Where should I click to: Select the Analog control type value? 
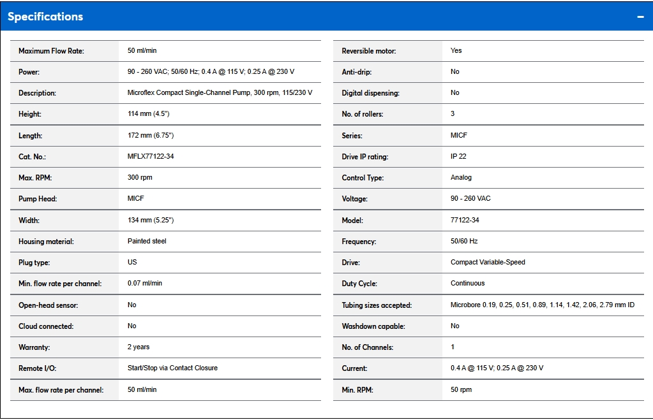tap(461, 178)
